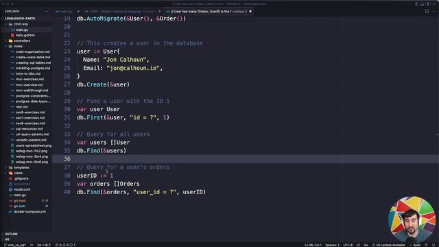Open variadic-params.md file
The width and height of the screenshot is (439, 247).
click(x=31, y=140)
